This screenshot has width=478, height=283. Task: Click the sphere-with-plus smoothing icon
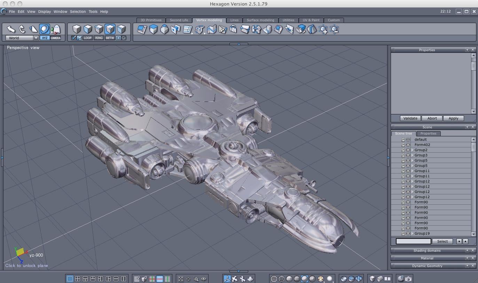coord(323,30)
